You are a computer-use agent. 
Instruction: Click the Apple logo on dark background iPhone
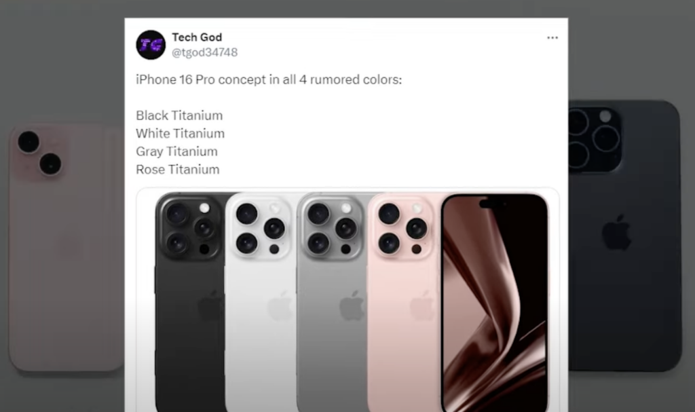[x=616, y=233]
